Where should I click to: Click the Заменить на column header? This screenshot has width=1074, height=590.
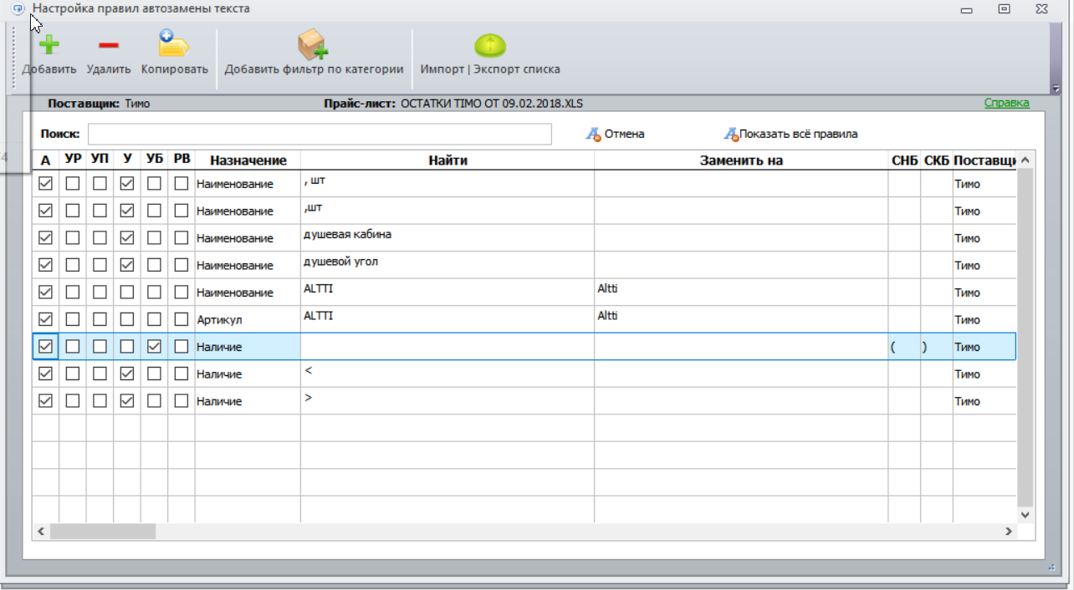(x=741, y=160)
